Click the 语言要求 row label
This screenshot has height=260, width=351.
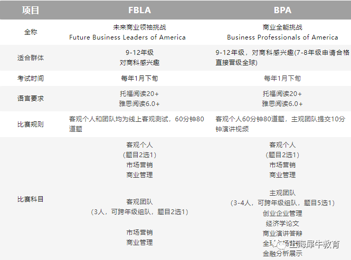pos(31,99)
